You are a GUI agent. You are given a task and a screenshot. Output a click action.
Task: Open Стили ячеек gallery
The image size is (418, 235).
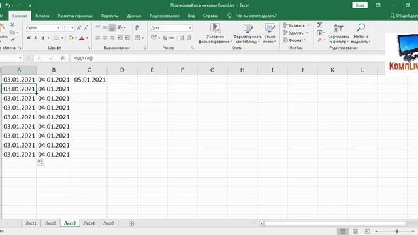click(x=270, y=33)
